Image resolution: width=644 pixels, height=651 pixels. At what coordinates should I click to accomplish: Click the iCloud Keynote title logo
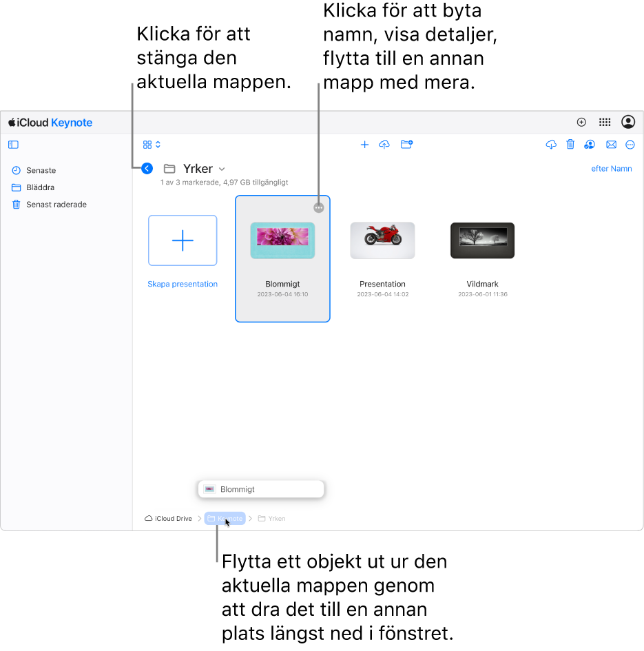pyautogui.click(x=50, y=123)
